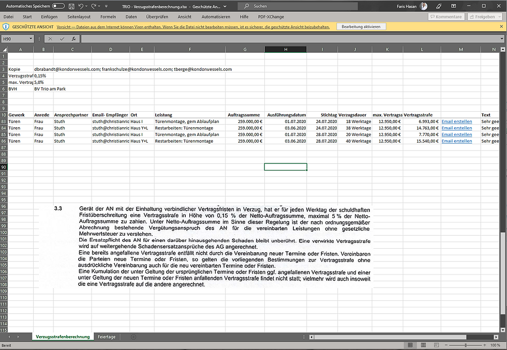Viewport: 507px width, 350px height.
Task: Expand the formula bar with chevron
Action: pos(501,39)
